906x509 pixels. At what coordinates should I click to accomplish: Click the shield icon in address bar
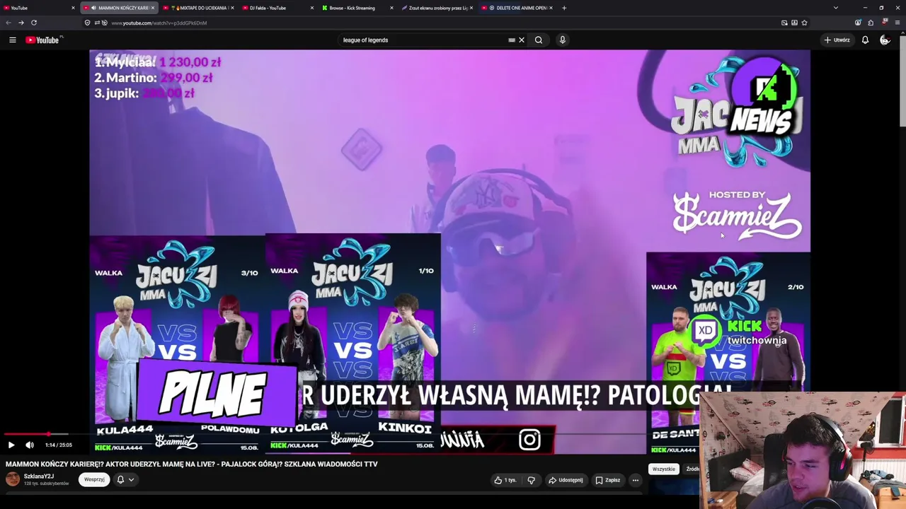[x=87, y=23]
